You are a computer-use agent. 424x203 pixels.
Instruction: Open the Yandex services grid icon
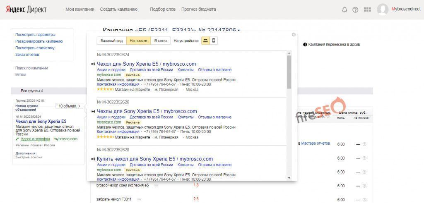coord(367,10)
